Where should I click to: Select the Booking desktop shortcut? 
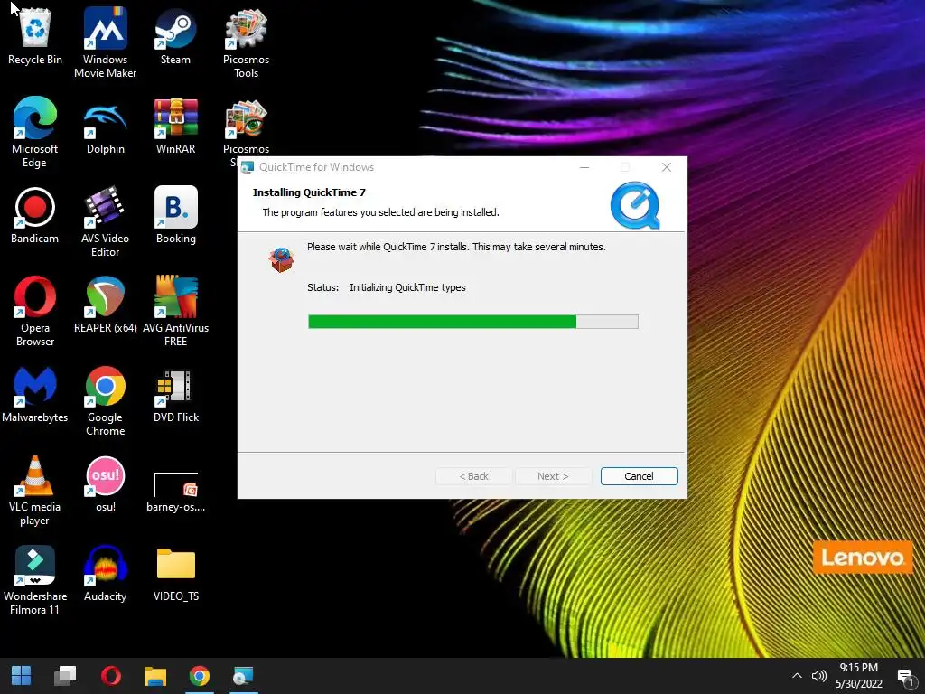tap(175, 216)
